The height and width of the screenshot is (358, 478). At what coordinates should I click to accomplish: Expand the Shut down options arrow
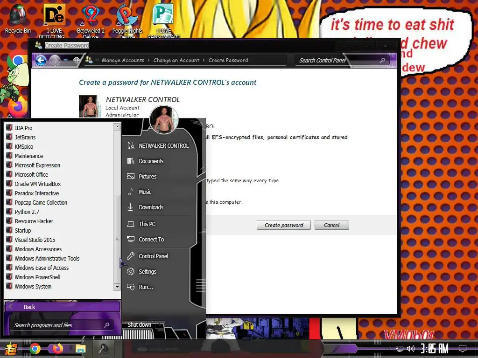click(160, 325)
